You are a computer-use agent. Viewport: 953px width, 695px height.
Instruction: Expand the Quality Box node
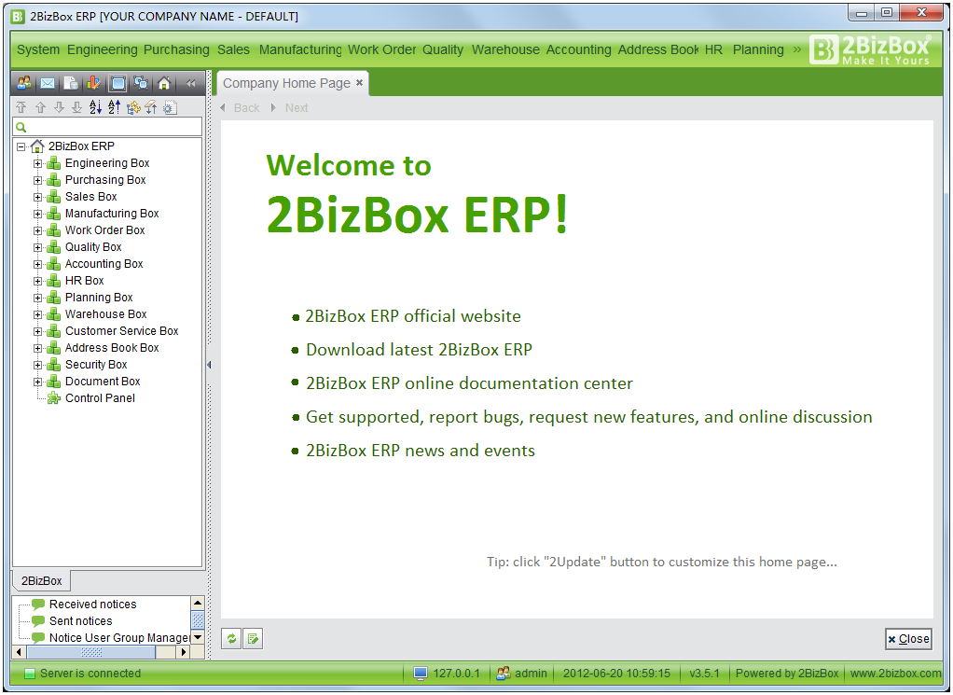tap(37, 247)
